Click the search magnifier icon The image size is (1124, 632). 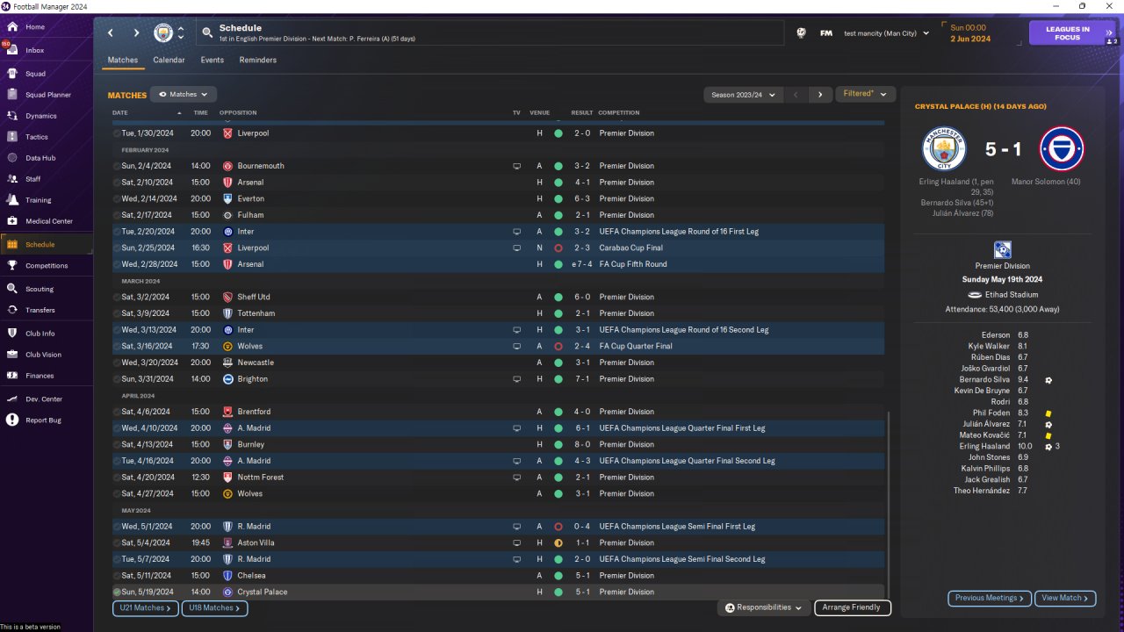click(x=207, y=33)
